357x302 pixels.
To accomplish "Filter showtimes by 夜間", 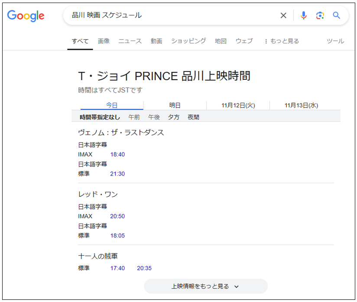I will 193,117.
